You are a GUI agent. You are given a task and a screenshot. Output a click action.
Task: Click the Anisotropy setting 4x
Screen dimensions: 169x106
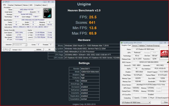tap(82, 84)
